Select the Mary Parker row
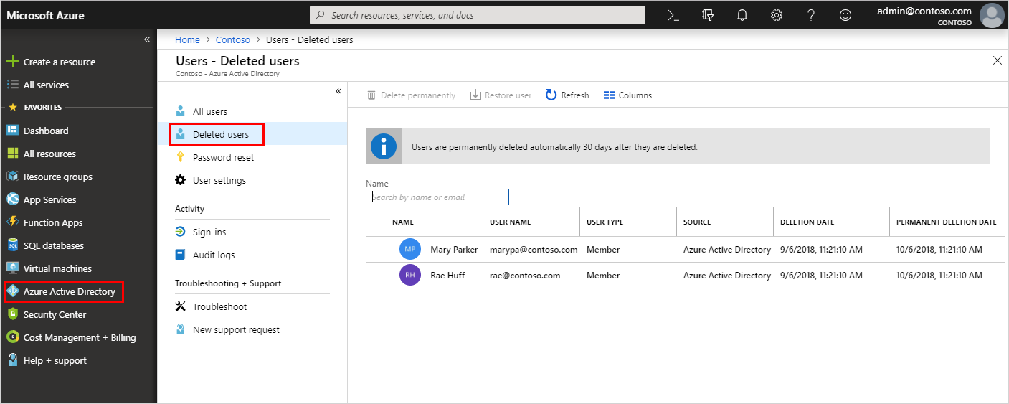 [685, 250]
